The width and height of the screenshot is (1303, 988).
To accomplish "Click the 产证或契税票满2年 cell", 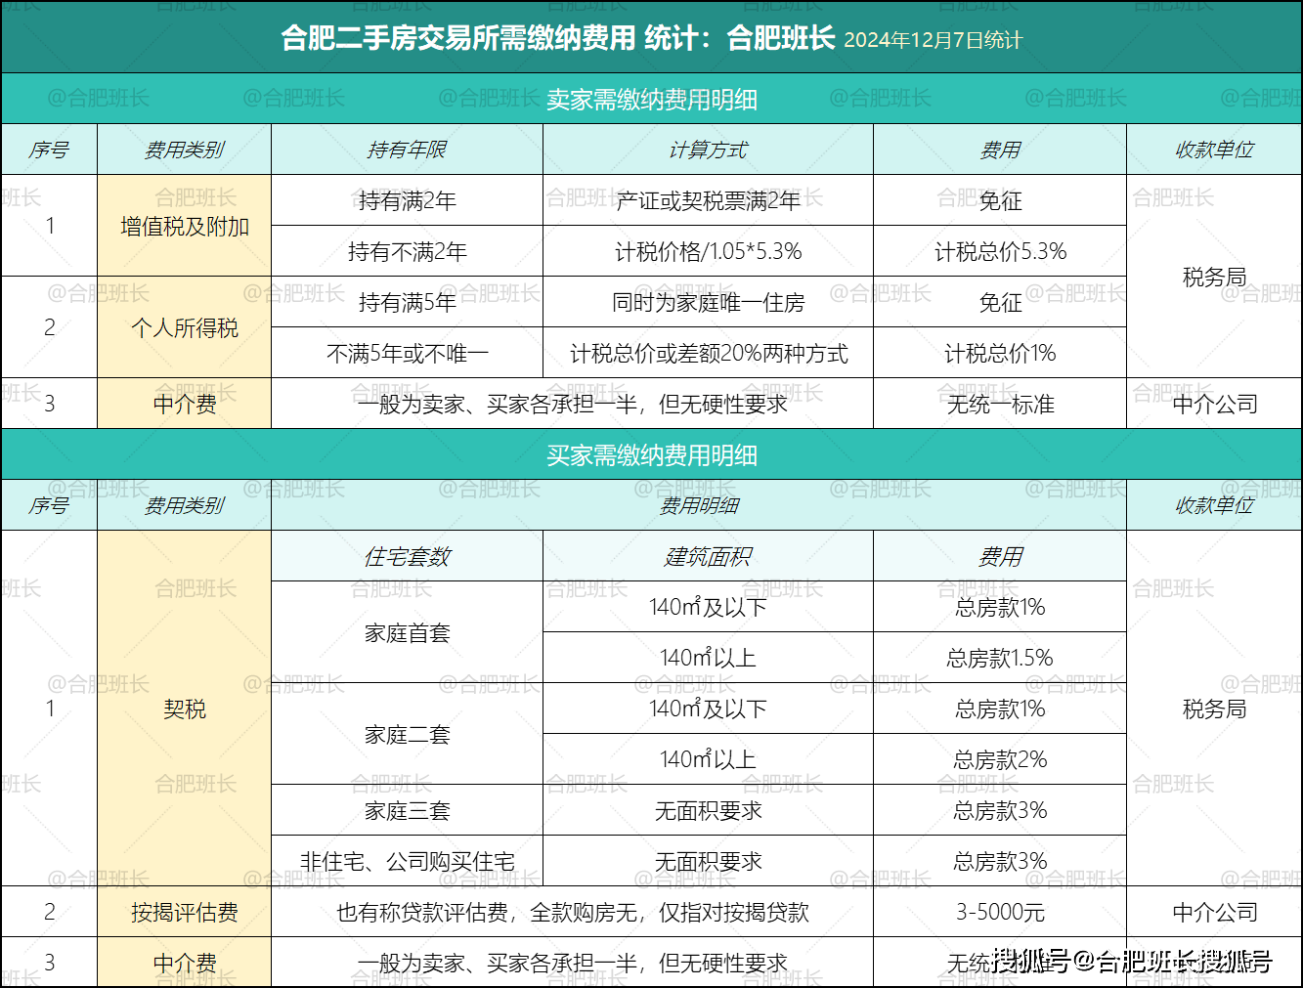I will (708, 200).
